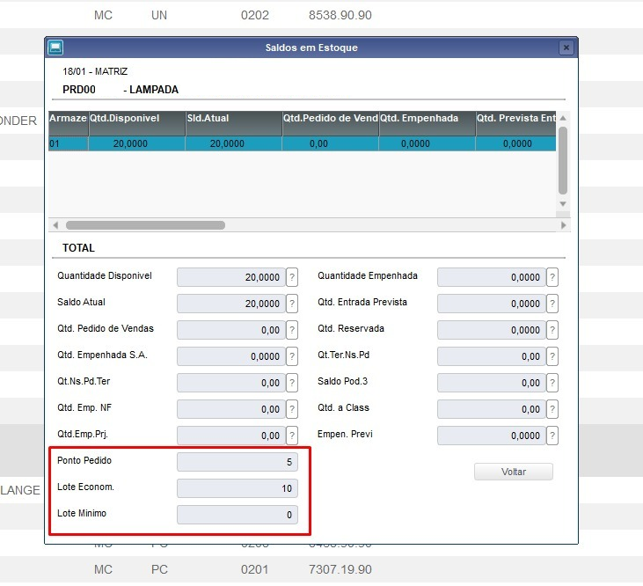Close the Saldos em Estoque dialog
The height and width of the screenshot is (586, 643).
click(x=566, y=48)
